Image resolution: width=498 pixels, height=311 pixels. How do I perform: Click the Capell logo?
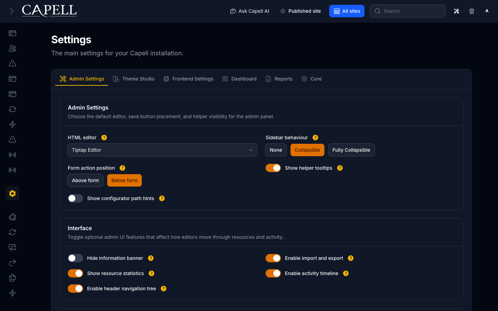(x=49, y=11)
